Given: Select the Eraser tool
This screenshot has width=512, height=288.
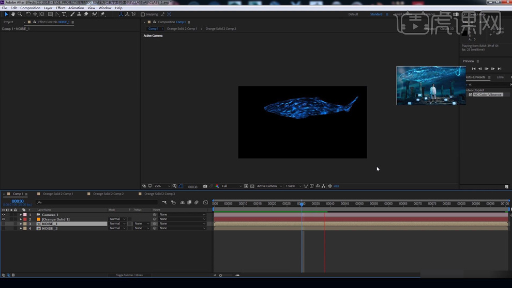Looking at the screenshot, I should tap(86, 14).
